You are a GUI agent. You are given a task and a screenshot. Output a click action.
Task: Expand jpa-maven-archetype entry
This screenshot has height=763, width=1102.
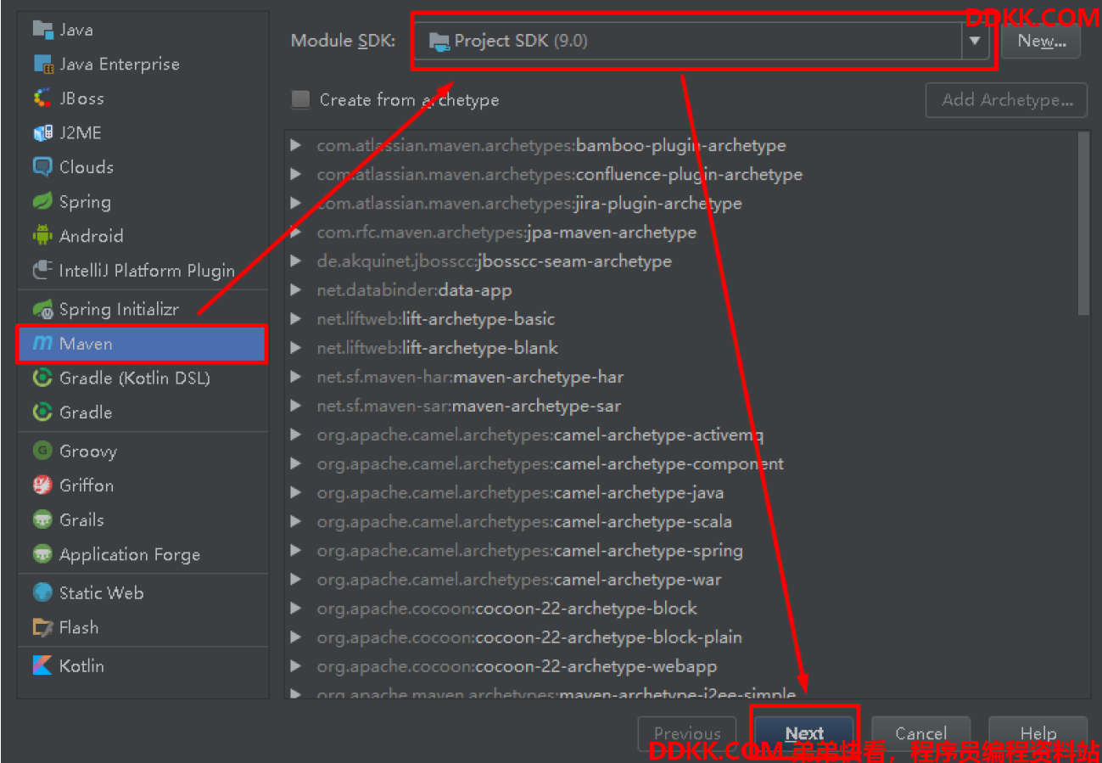295,232
